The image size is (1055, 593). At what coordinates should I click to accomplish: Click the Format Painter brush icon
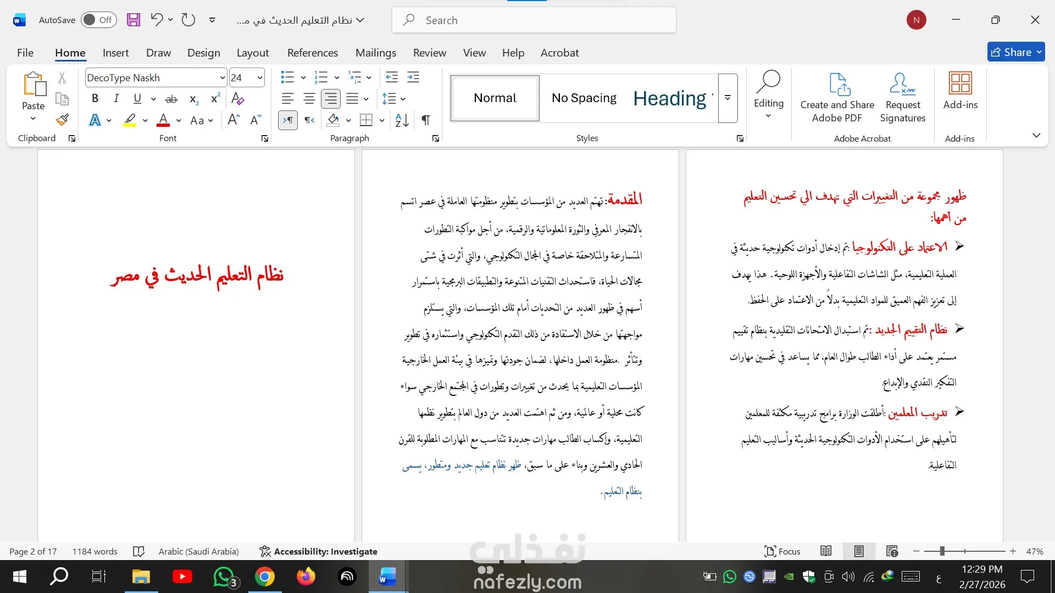tap(62, 120)
